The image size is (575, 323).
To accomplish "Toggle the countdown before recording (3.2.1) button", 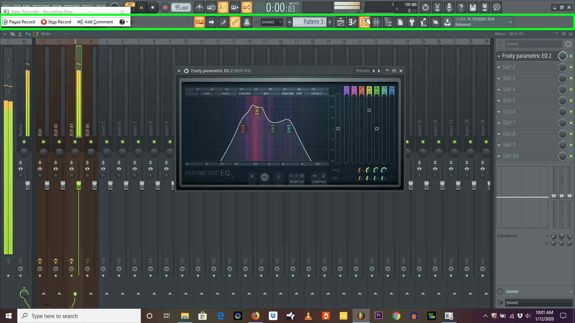I will [223, 7].
